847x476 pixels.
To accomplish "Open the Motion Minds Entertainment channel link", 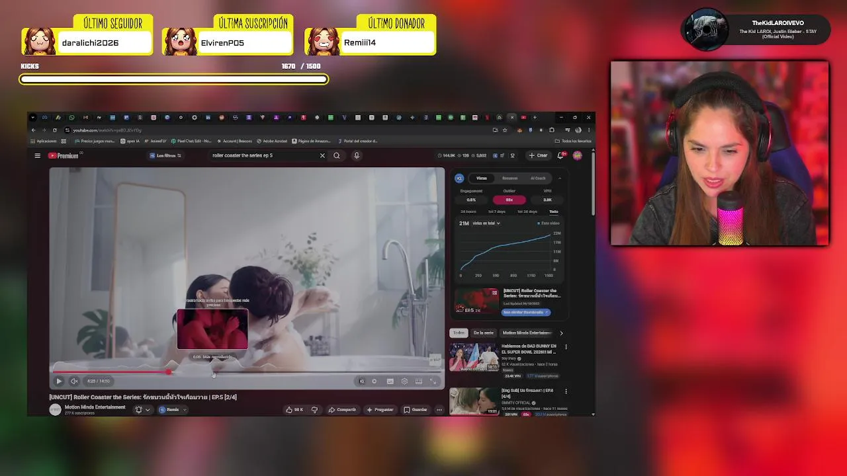I will (x=95, y=407).
